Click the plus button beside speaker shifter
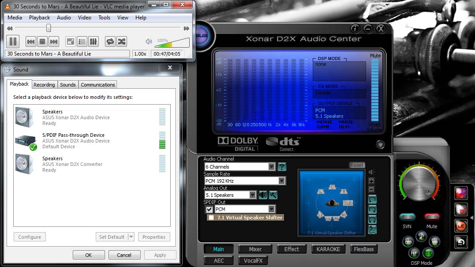Viewport: 475px width, 267px height. [371, 181]
